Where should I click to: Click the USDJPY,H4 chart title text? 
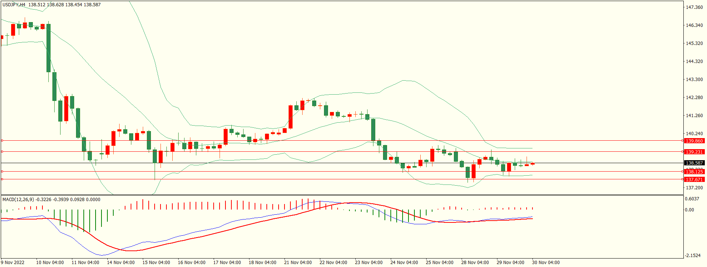[14, 5]
